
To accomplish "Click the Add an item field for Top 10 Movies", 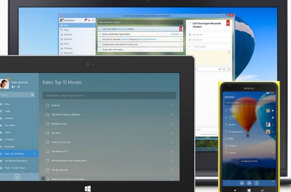I will pyautogui.click(x=108, y=95).
